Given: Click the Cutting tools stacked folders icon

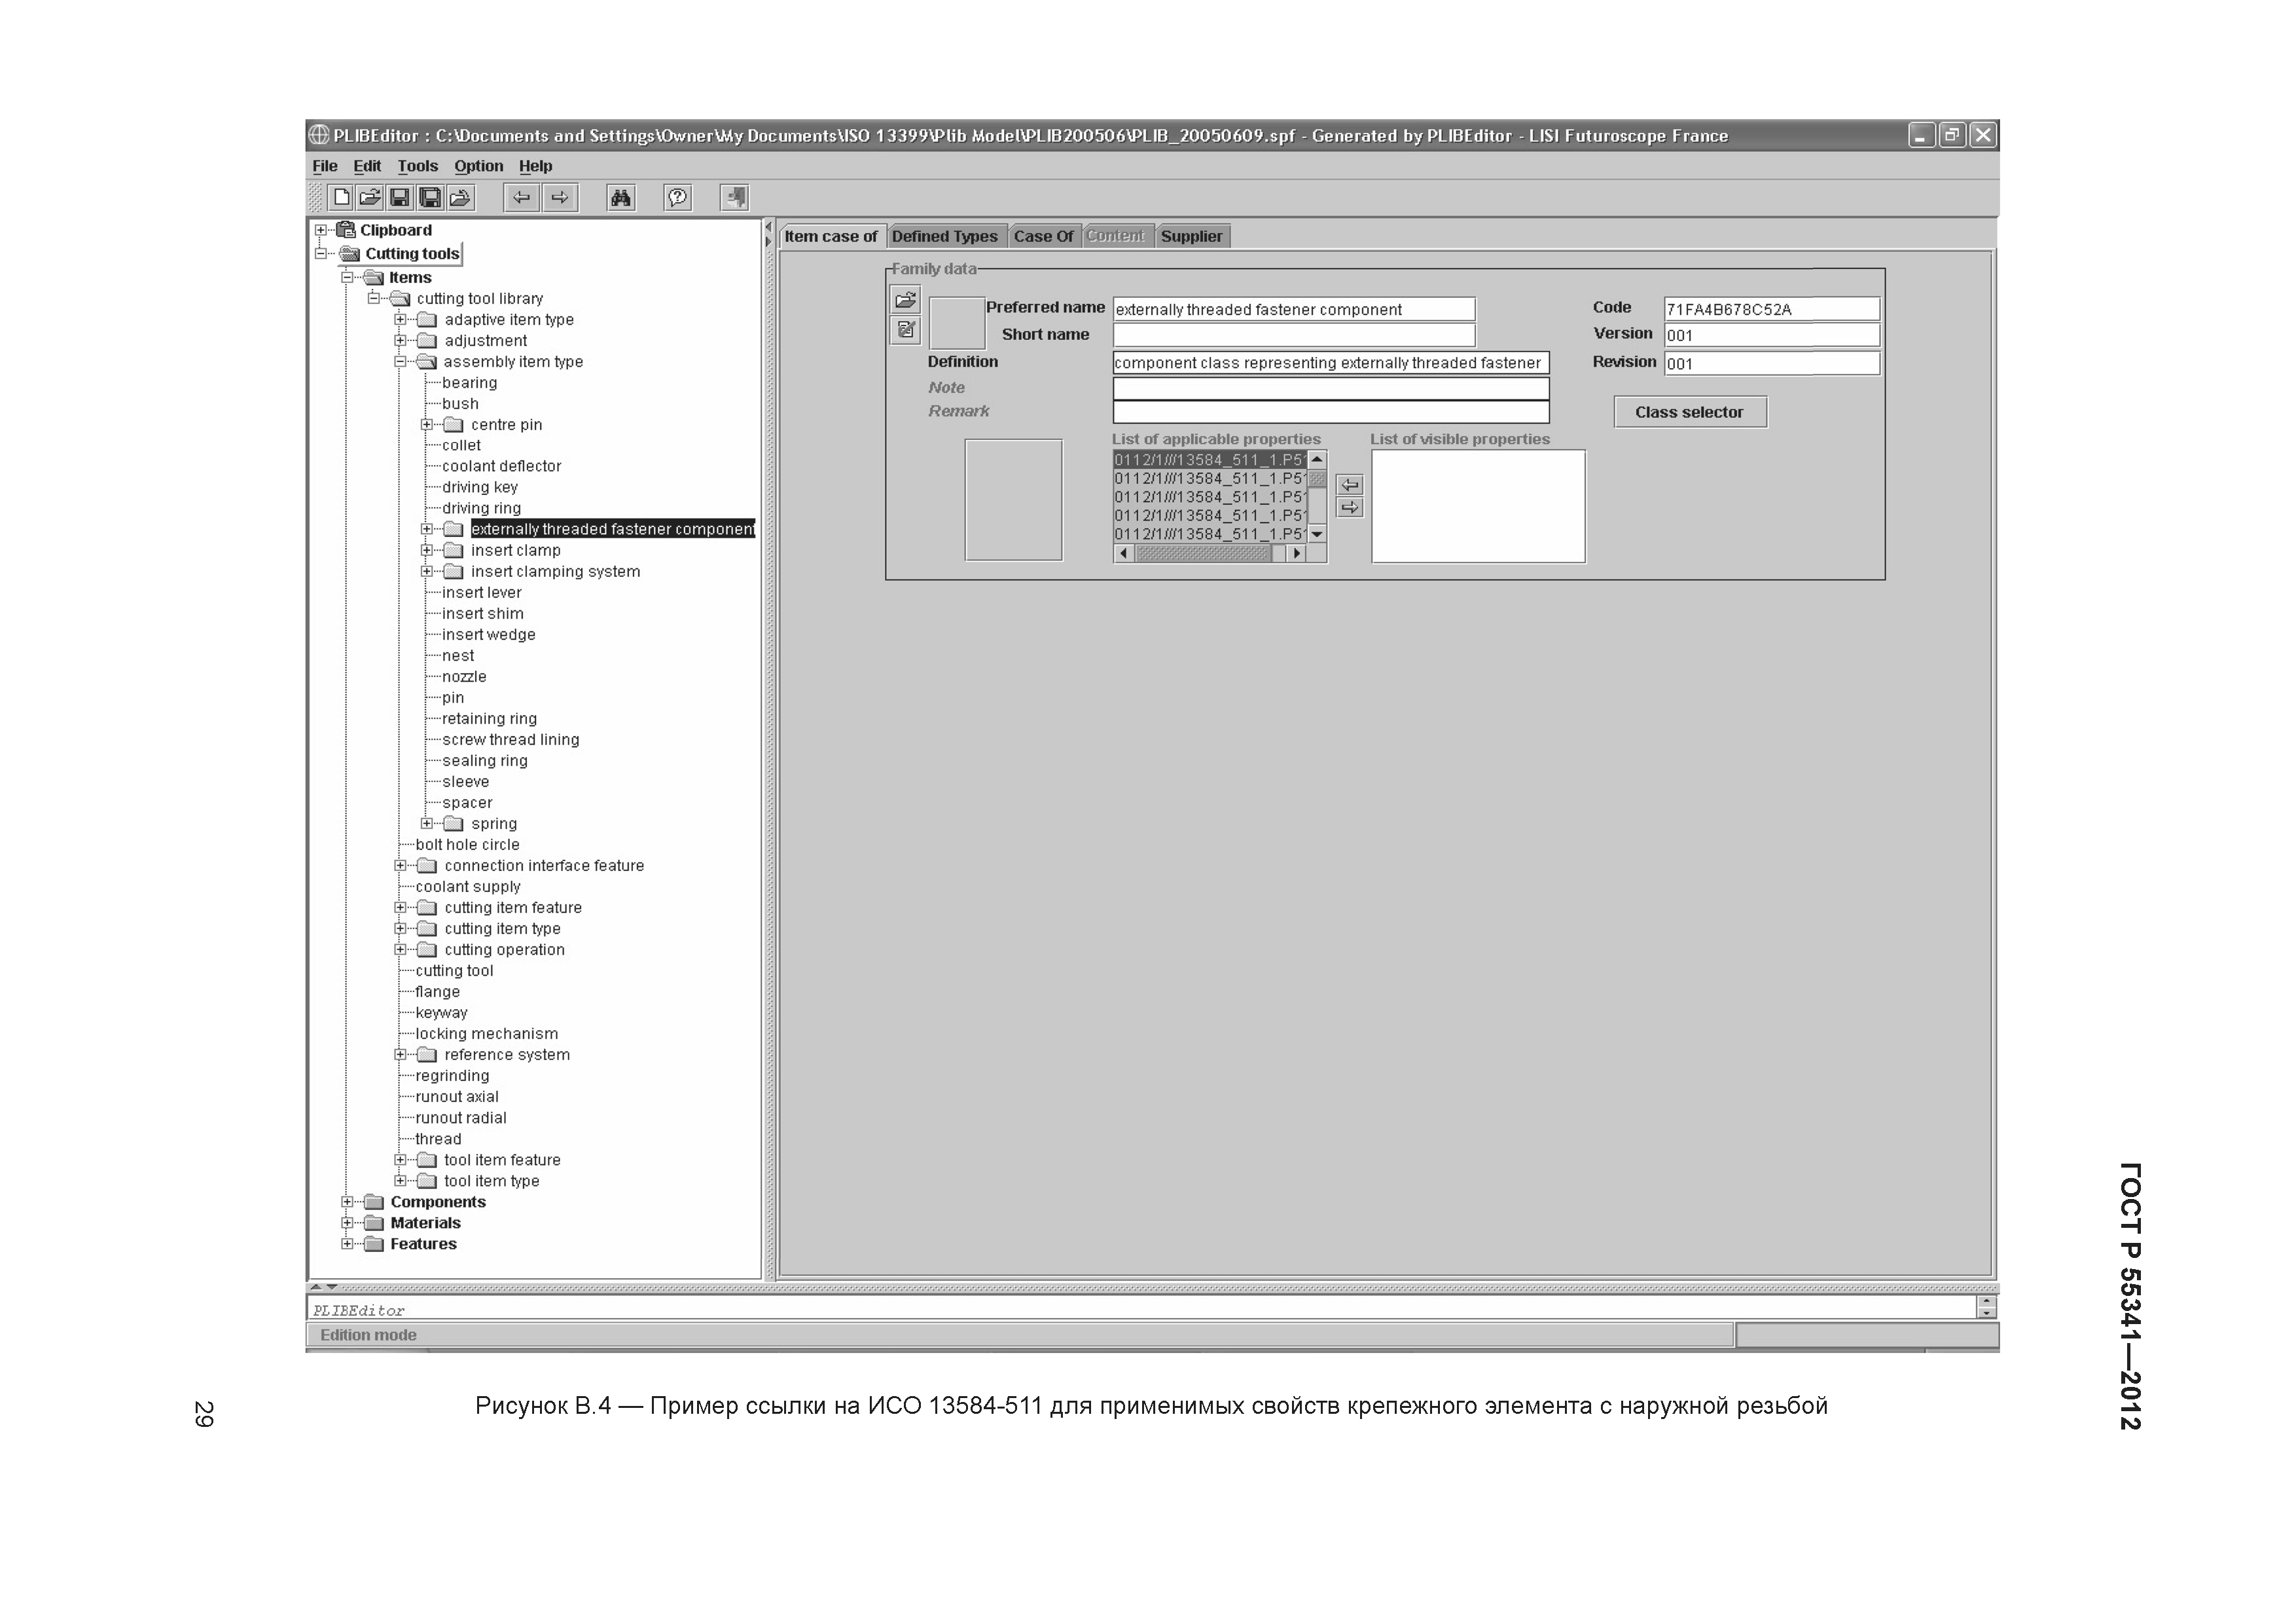Looking at the screenshot, I should click(350, 254).
